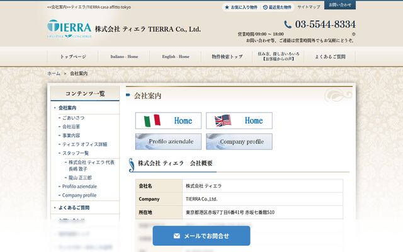
Task: Open よくあるご質問 in navigation bar
Action: tap(330, 57)
